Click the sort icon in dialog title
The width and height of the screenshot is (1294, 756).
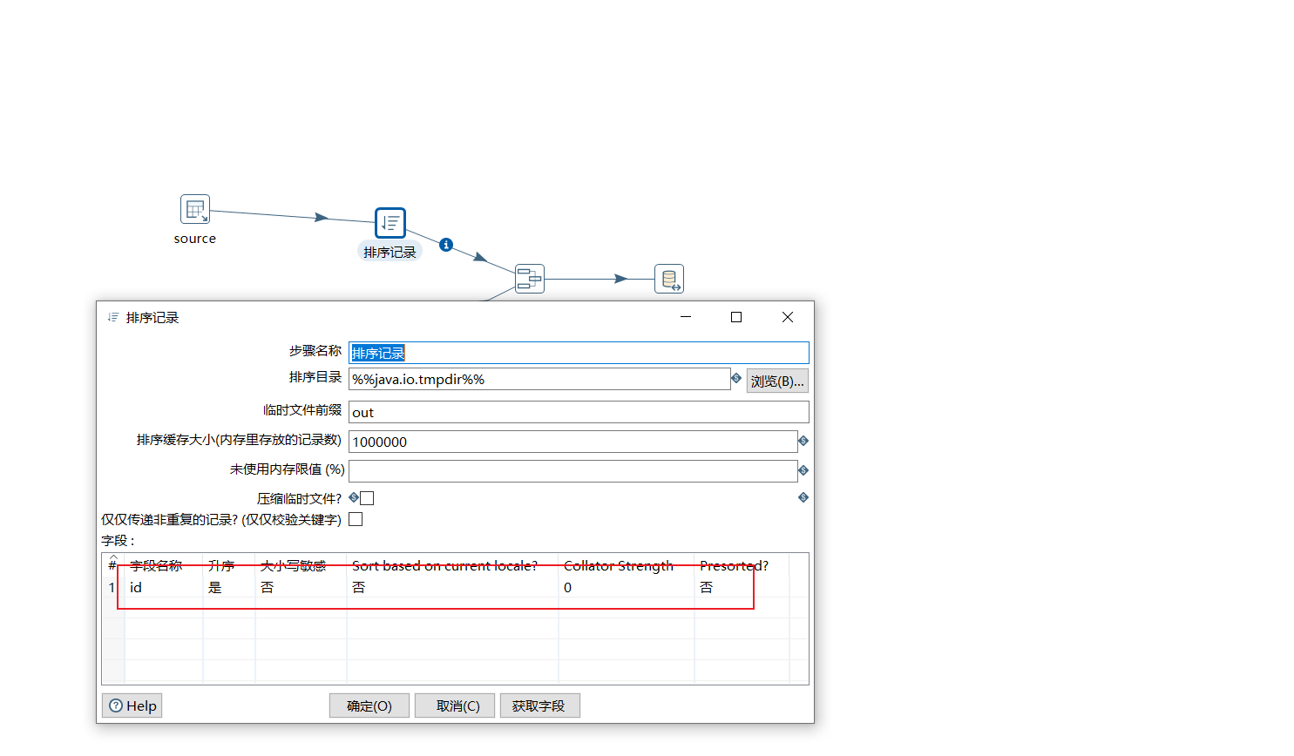click(x=112, y=317)
